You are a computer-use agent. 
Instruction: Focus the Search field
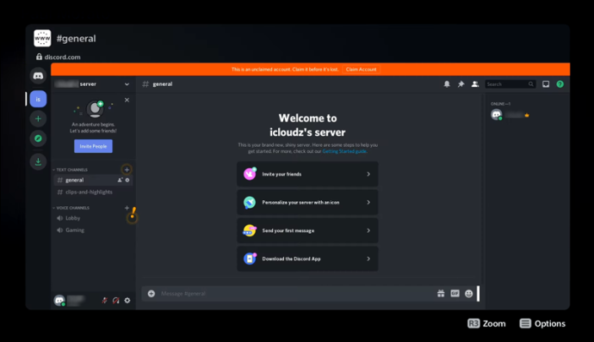pos(510,84)
